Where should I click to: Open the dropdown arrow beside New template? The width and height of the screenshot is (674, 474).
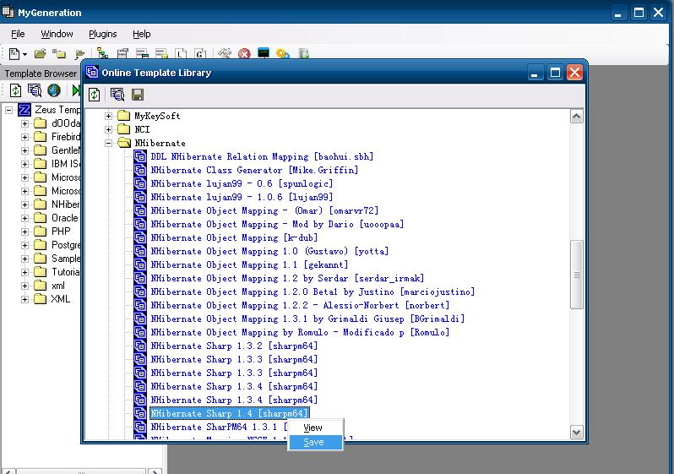25,54
